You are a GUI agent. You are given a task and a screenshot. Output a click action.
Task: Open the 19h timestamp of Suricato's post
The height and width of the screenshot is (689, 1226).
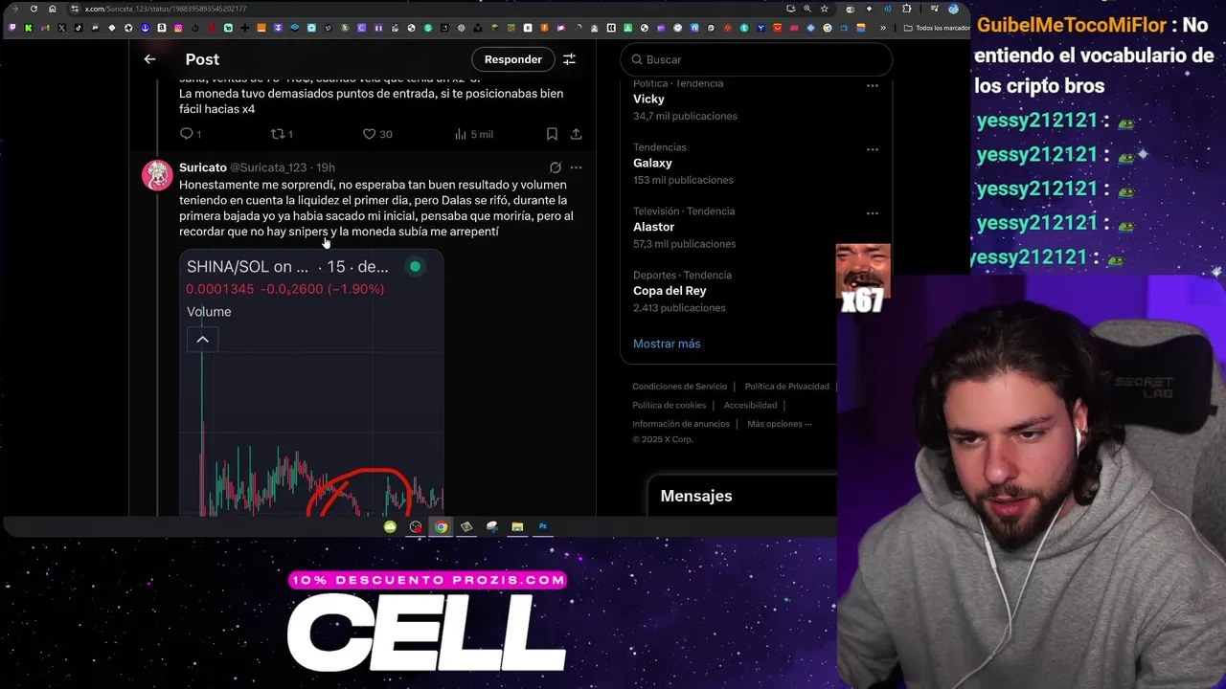(326, 167)
